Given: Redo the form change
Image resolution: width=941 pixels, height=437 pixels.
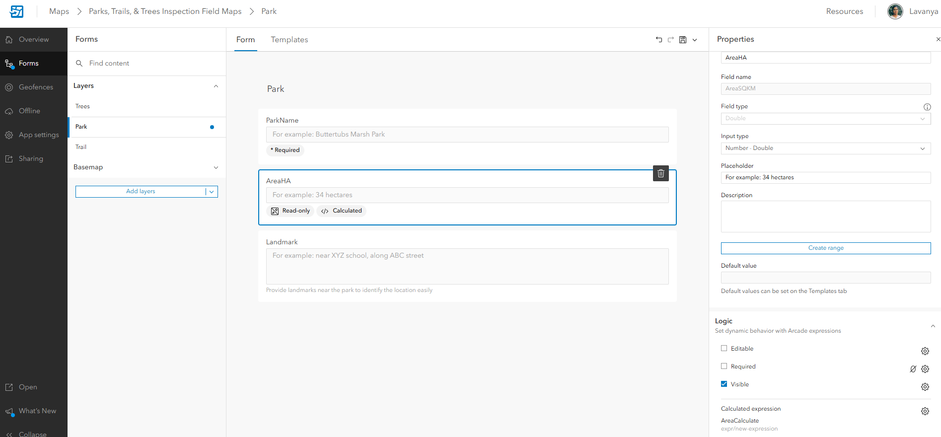Looking at the screenshot, I should [671, 40].
